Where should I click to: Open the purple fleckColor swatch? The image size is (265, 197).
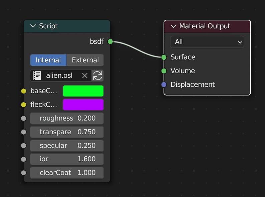(x=83, y=105)
